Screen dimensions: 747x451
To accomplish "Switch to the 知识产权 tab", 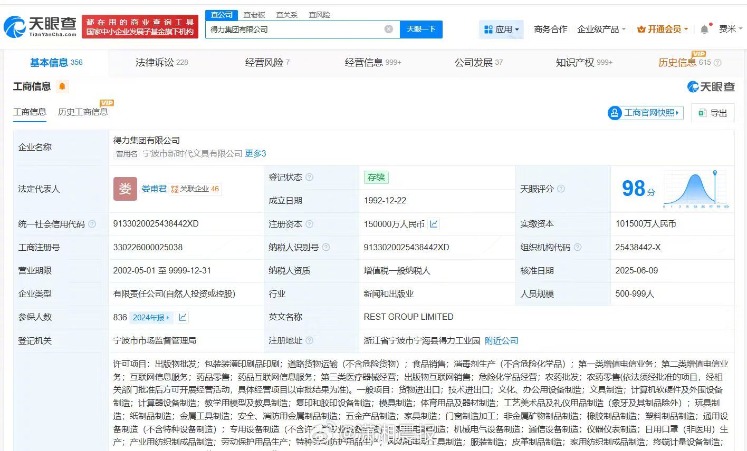I will [x=583, y=63].
